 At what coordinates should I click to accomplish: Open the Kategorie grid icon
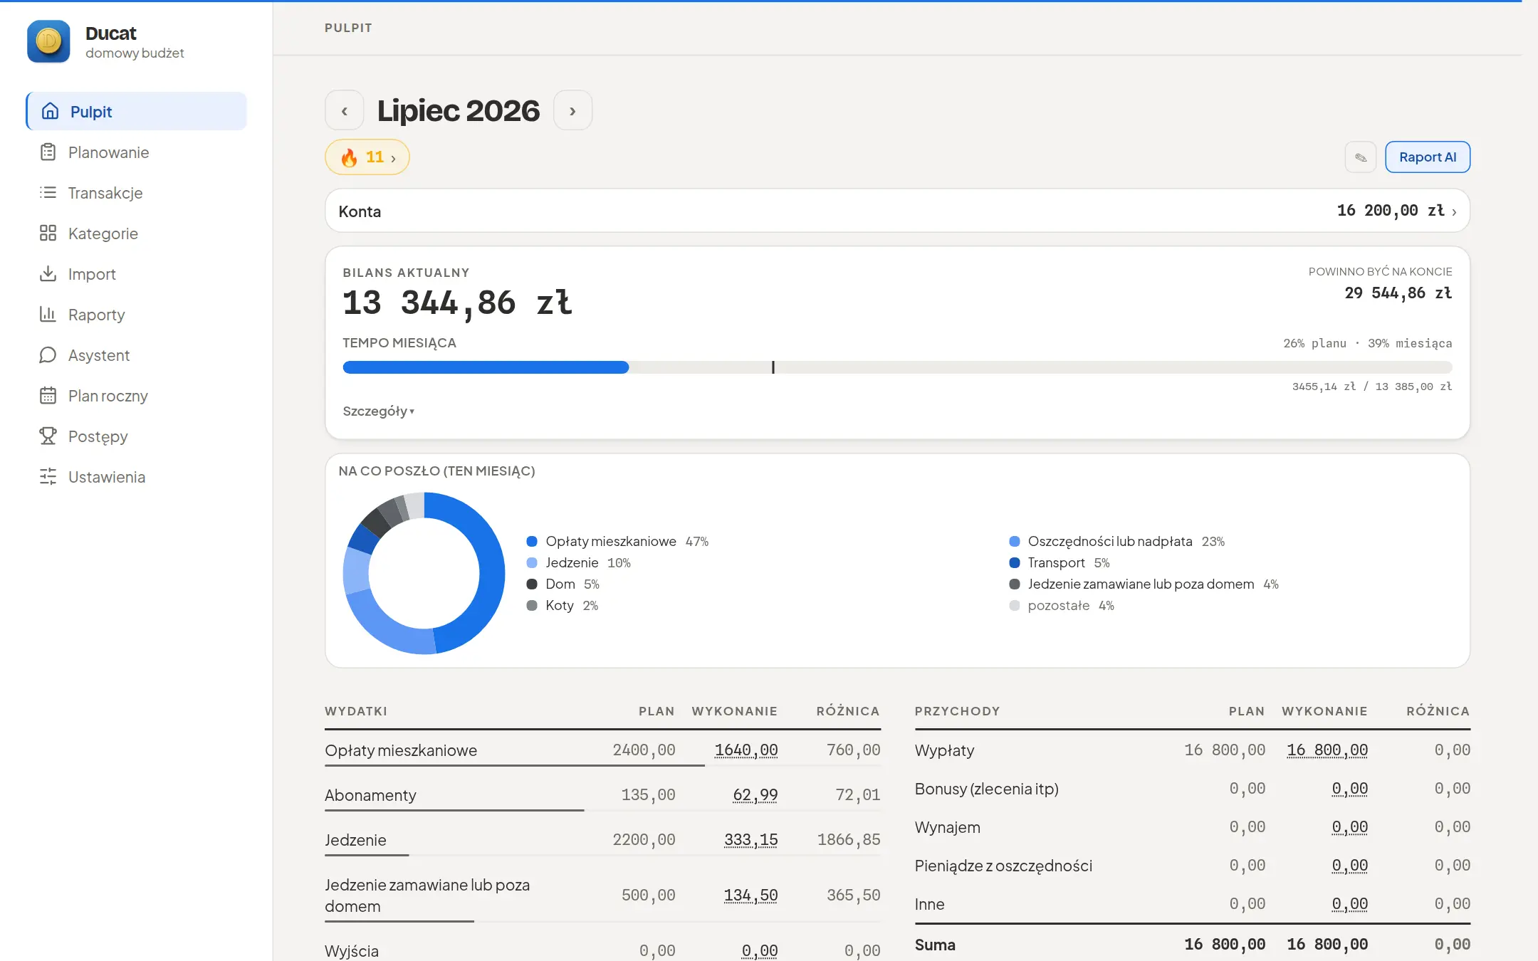tap(48, 233)
